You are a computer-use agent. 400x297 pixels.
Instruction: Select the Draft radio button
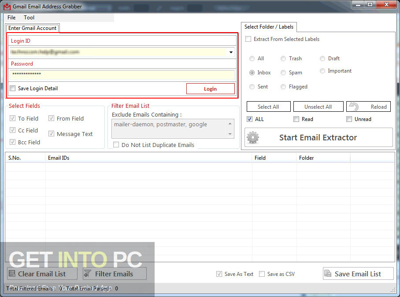(322, 59)
